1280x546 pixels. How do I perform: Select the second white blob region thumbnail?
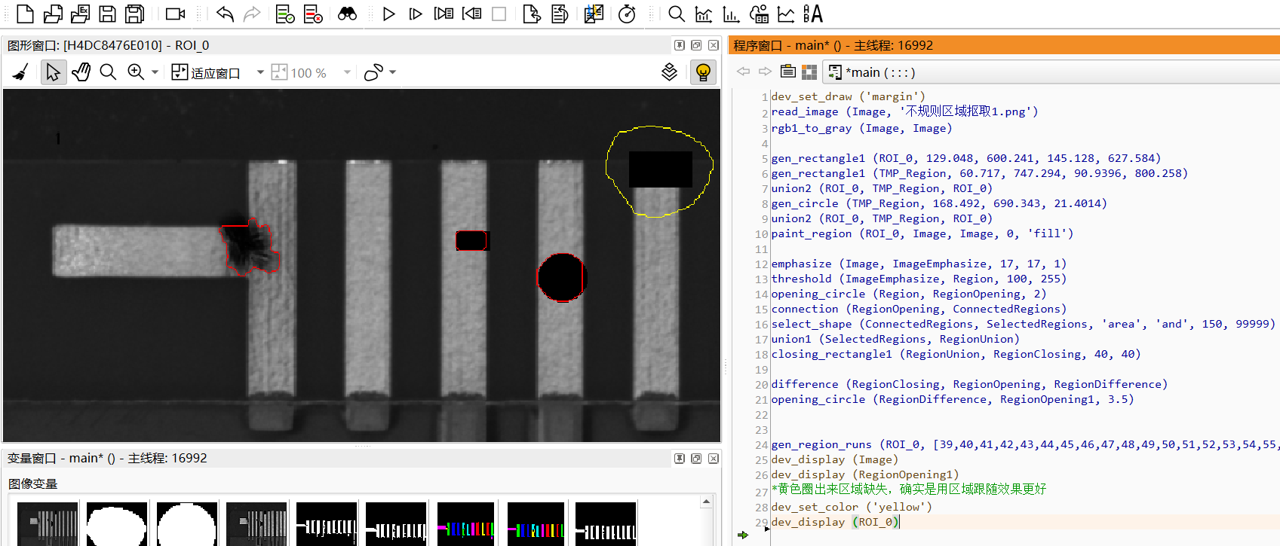tap(186, 523)
